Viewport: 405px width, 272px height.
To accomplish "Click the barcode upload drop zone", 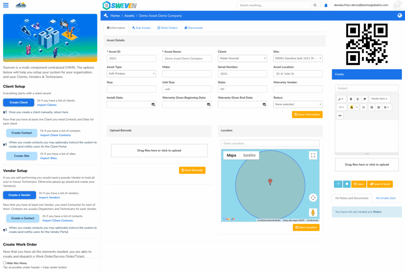I will pyautogui.click(x=159, y=150).
